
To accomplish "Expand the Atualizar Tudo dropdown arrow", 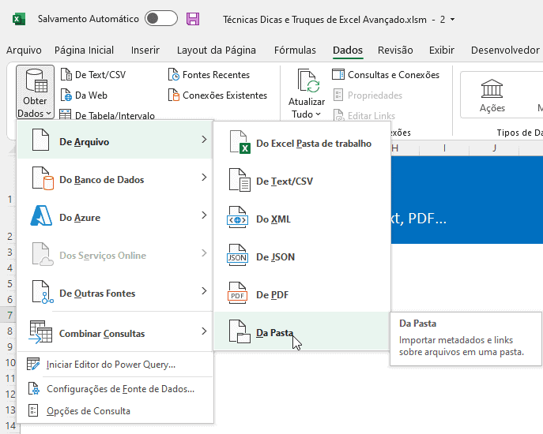I will tap(318, 114).
